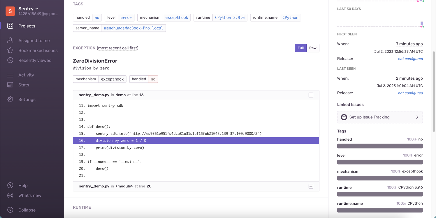Click the 'handled' tag heading in right panel
Viewport: 436px width, 218px height.
tap(344, 139)
